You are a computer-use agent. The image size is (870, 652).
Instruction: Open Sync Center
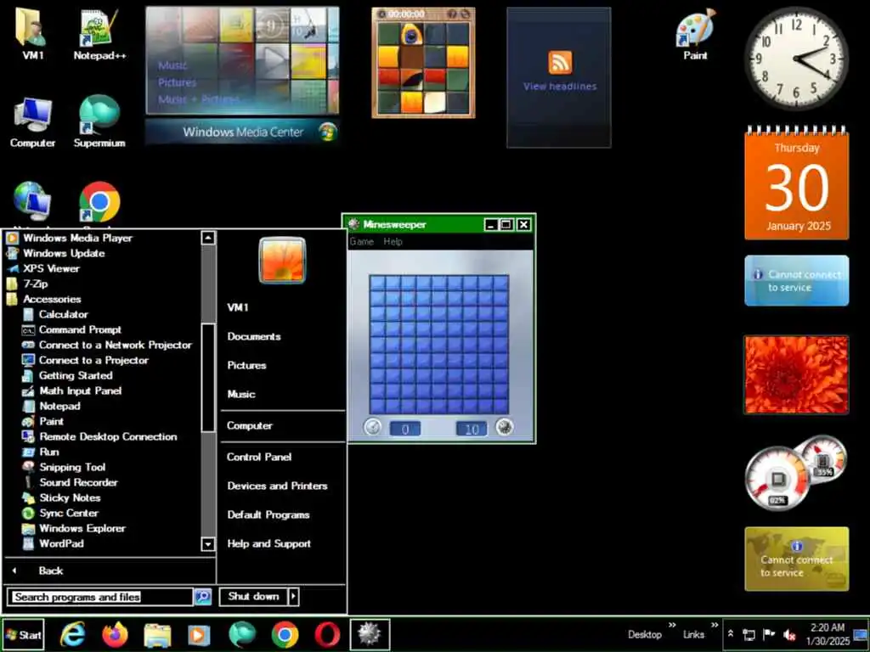pyautogui.click(x=60, y=514)
